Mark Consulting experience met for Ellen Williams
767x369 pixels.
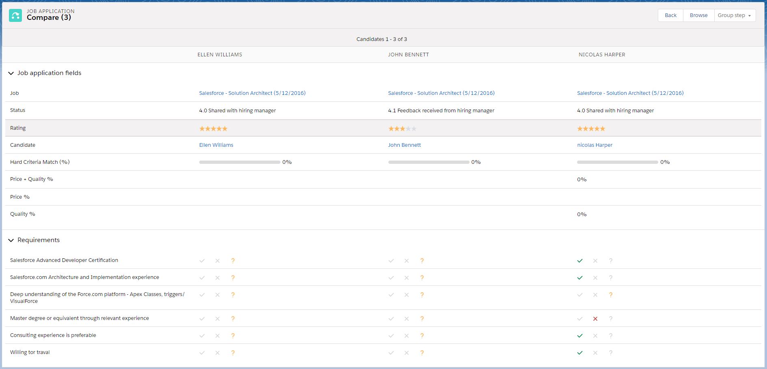pos(202,336)
